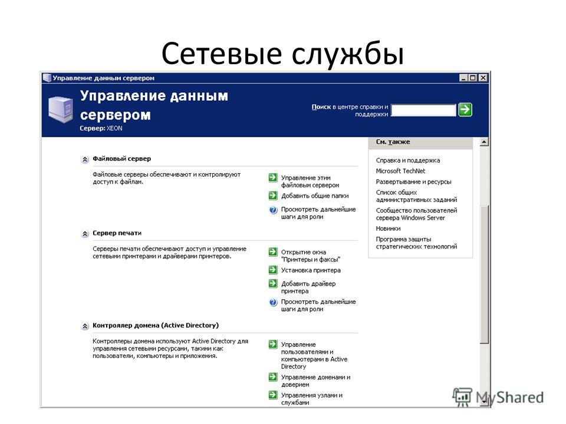566x424 pixels.
Task: Click the Файловый сервер heading text
Action: (121, 158)
